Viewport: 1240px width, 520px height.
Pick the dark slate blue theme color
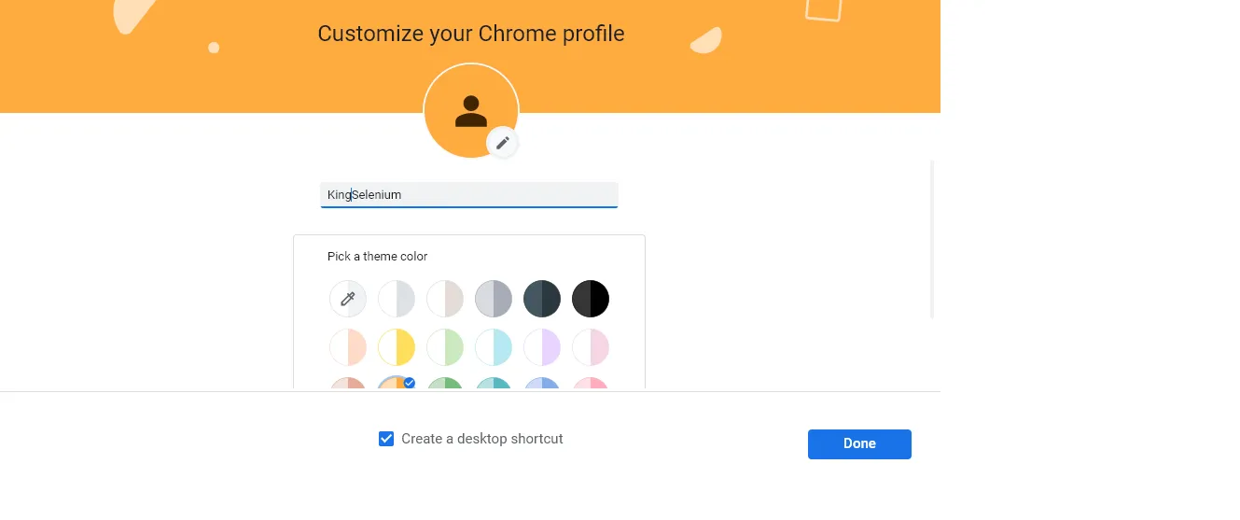click(x=542, y=299)
